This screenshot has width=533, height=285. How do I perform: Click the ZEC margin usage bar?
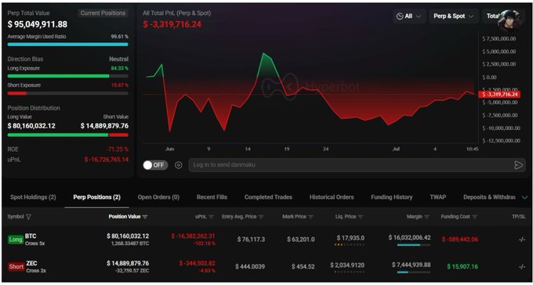414,272
